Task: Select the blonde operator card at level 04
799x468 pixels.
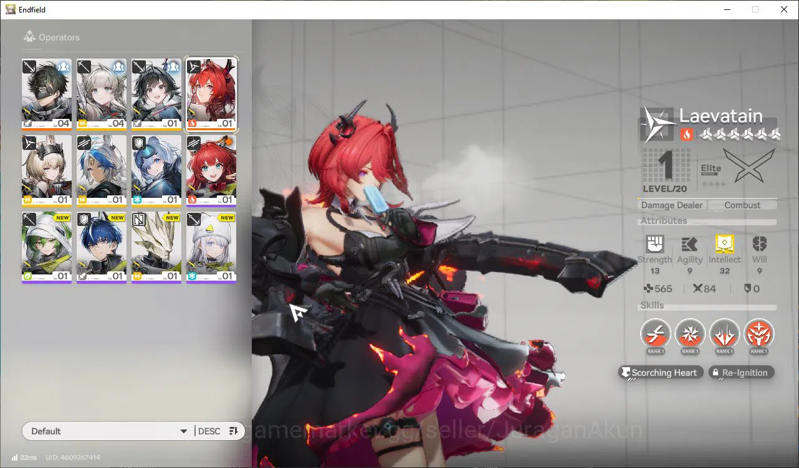Action: point(102,94)
